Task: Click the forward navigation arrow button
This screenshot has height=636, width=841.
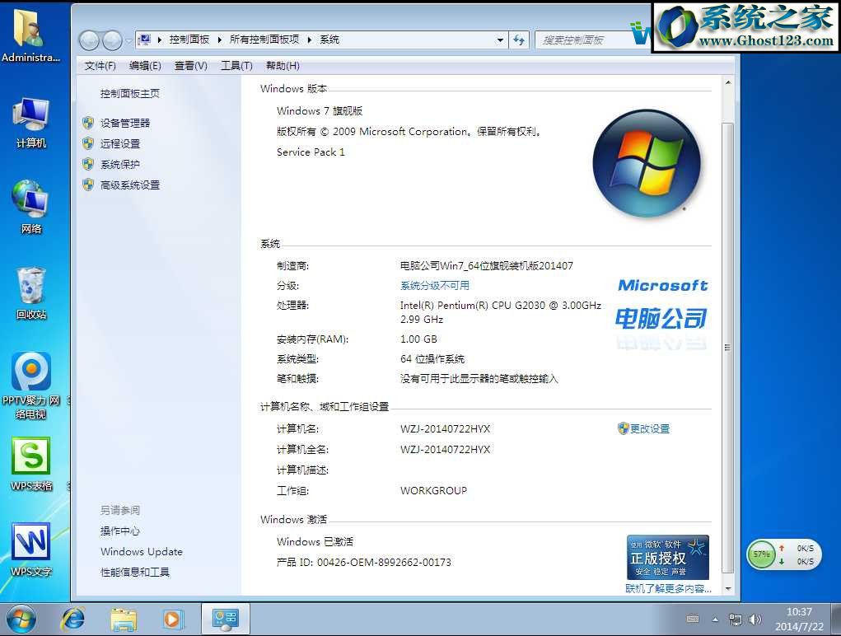Action: [x=112, y=40]
